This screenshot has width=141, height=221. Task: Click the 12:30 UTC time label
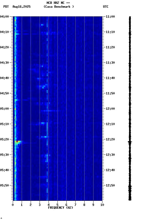(x=110, y=155)
